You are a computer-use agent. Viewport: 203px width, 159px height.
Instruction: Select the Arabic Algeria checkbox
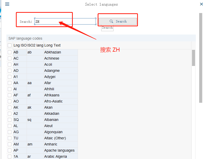(10, 156)
